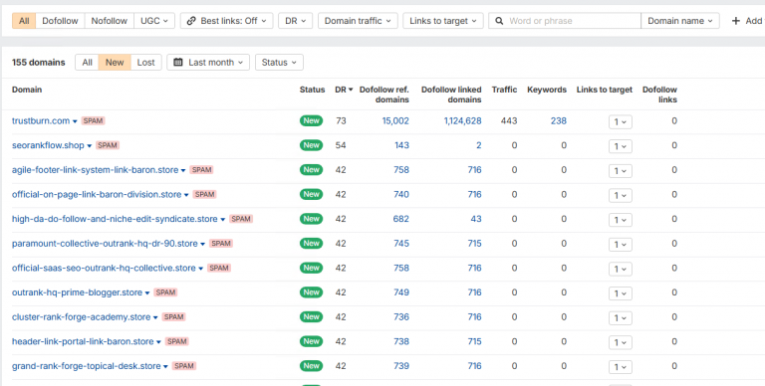Click SPAM badge for cluster-rank-forge-academy.store

(173, 316)
